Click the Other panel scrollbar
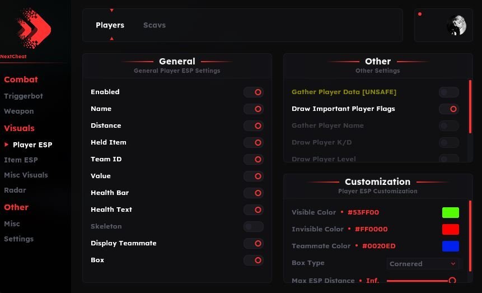Viewport: 482px width, 293px height. click(470, 106)
